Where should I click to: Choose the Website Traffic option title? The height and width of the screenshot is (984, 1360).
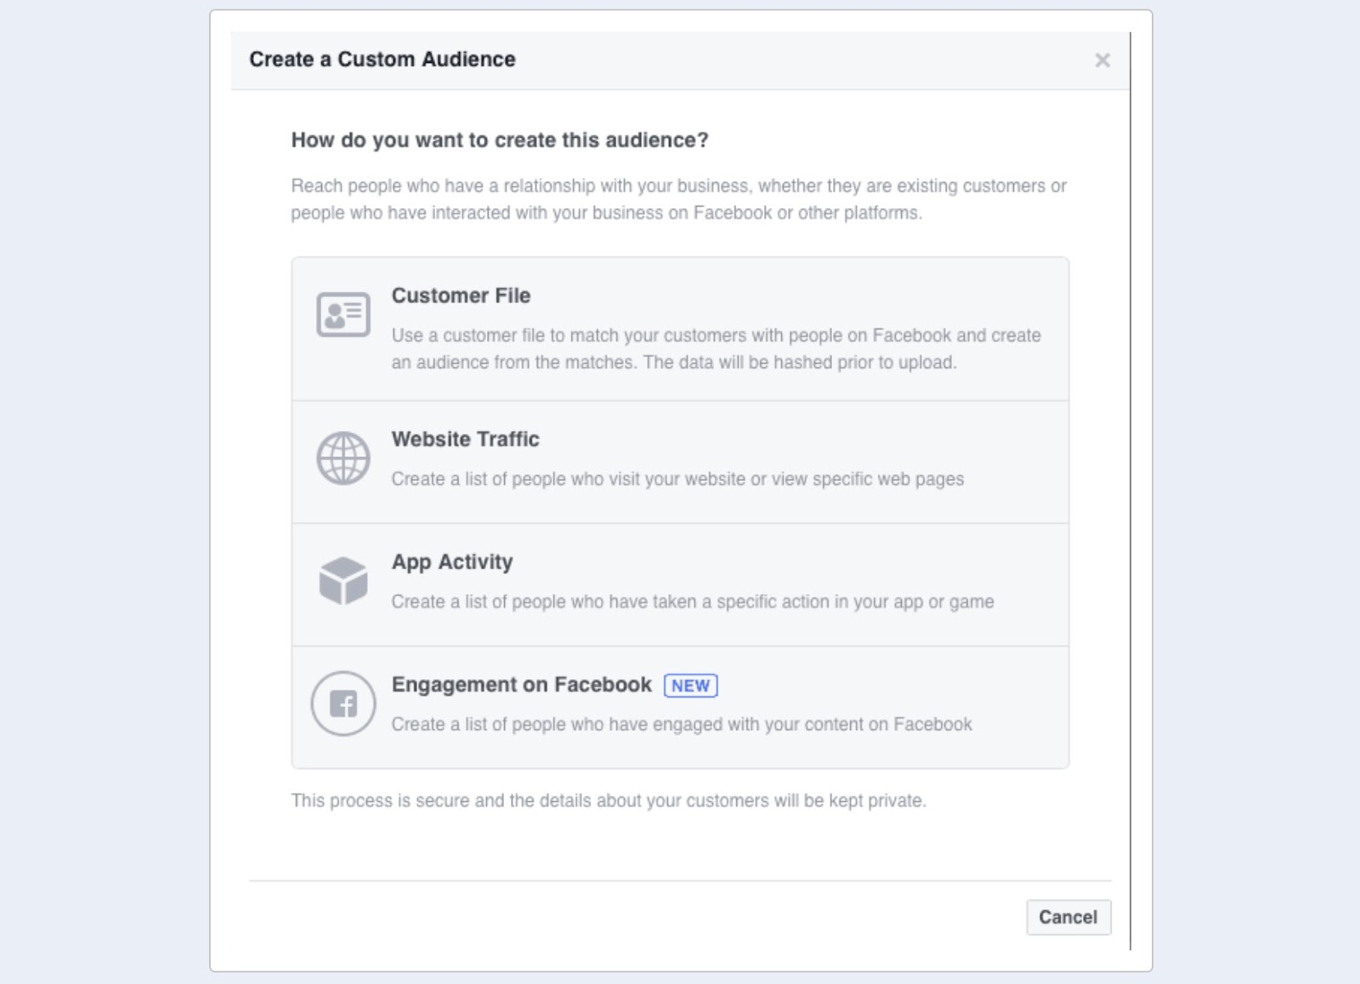465,439
